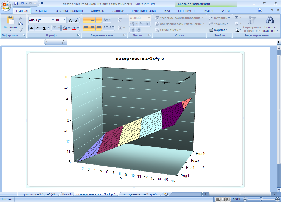This screenshot has height=202, width=281.
Task: Open Find and Select (Найти и выделить)
Action: [270, 24]
